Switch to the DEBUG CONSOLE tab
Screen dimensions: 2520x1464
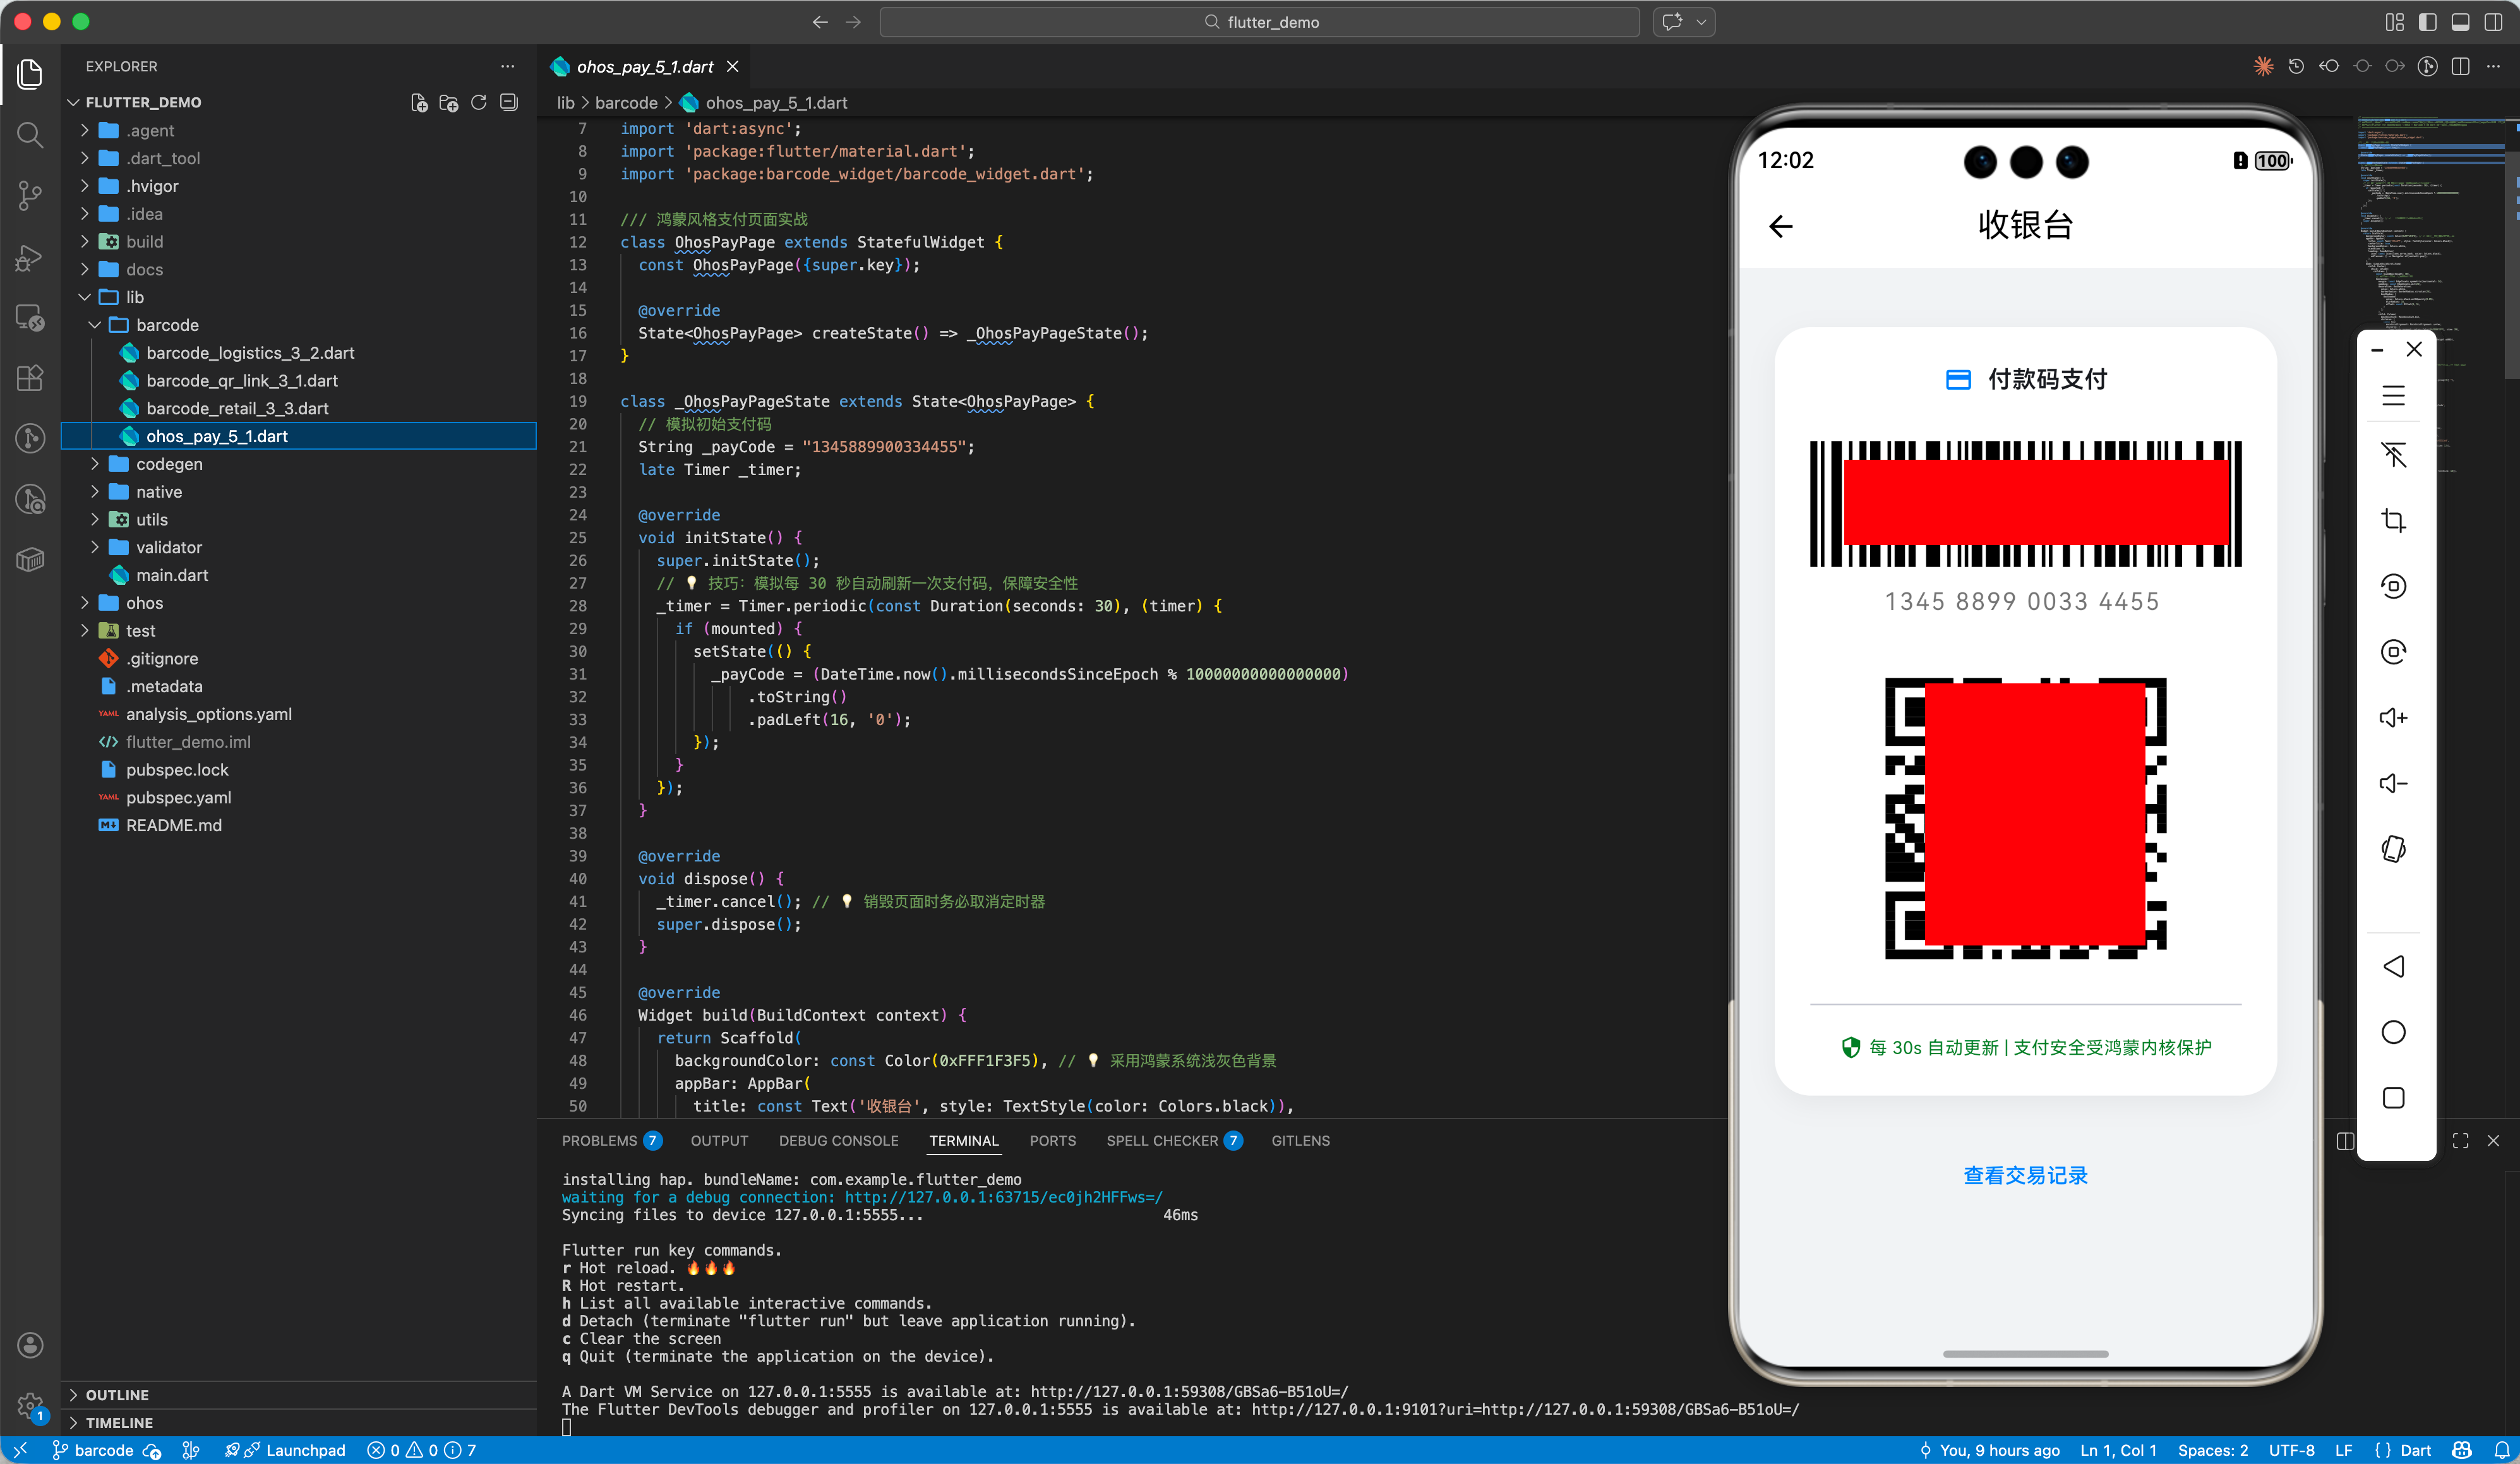click(838, 1141)
